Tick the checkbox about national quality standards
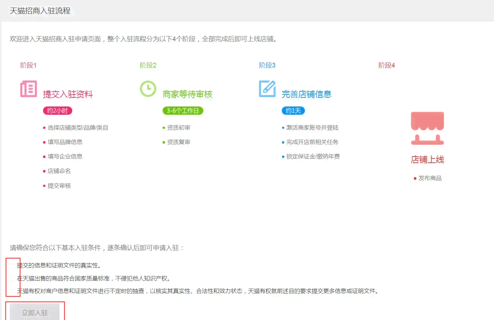The width and height of the screenshot is (494, 320). coord(13,279)
